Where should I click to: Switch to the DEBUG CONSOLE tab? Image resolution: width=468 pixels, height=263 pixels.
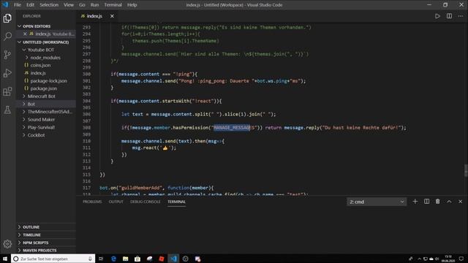pos(146,202)
